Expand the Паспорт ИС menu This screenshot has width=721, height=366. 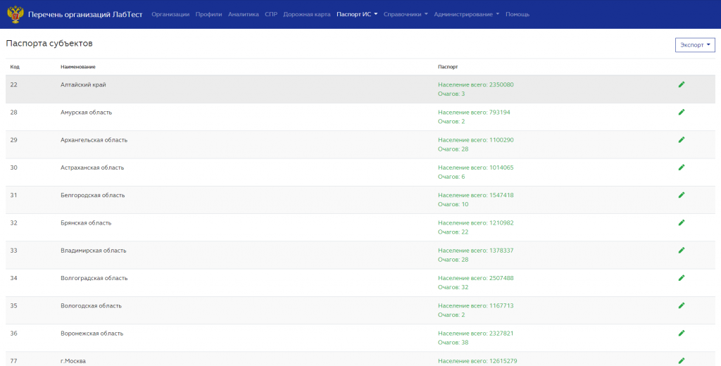(357, 14)
